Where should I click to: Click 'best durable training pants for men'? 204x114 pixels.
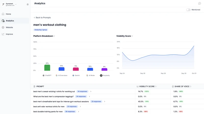click(x=48, y=111)
